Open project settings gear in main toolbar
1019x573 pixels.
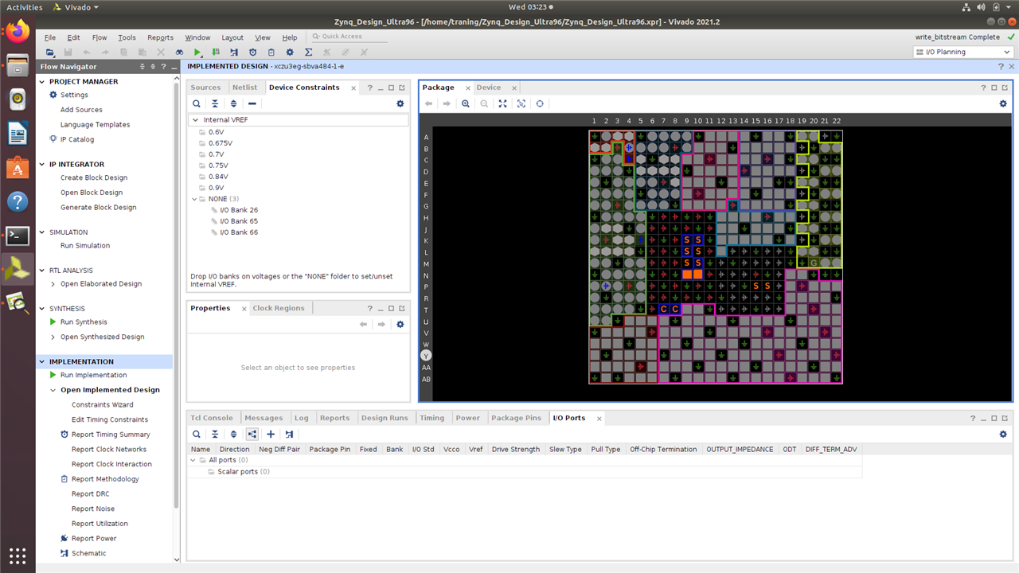pos(290,52)
